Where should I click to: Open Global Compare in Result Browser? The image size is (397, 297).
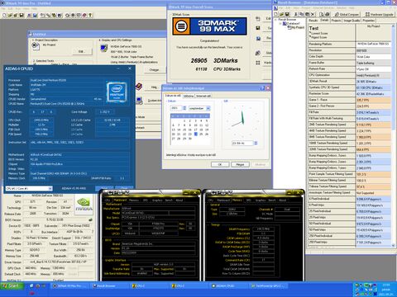[x=347, y=14]
